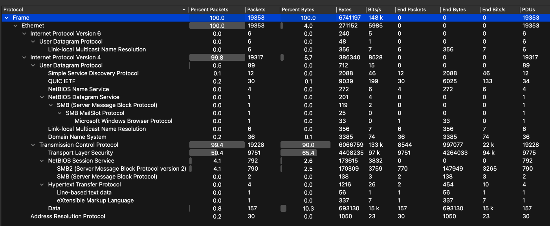
Task: Click TLS Percent Bytes bar showing 65.4
Action: pyautogui.click(x=299, y=153)
